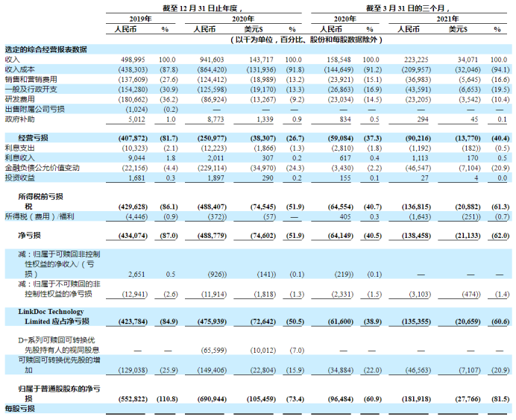Select the 利息收入 row label
516x420 pixels.
point(19,158)
